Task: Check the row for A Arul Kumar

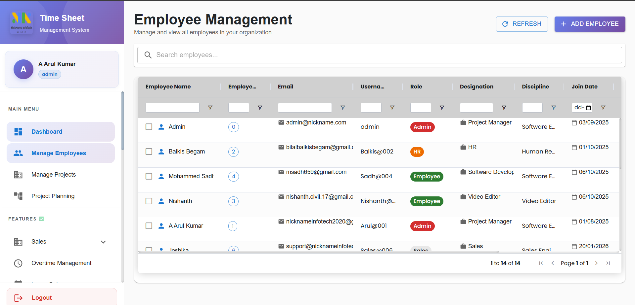Action: (149, 225)
